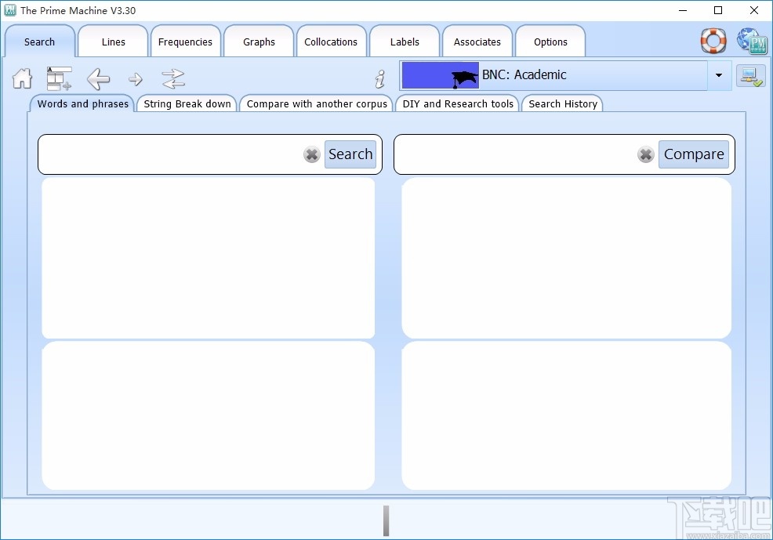This screenshot has width=773, height=540.
Task: Clear the Search box with X icon
Action: pyautogui.click(x=311, y=154)
